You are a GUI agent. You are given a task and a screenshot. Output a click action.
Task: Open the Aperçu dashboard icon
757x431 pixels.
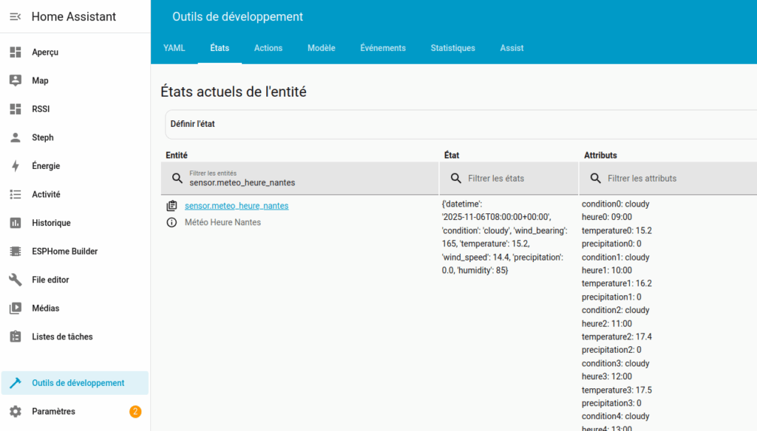(x=16, y=52)
